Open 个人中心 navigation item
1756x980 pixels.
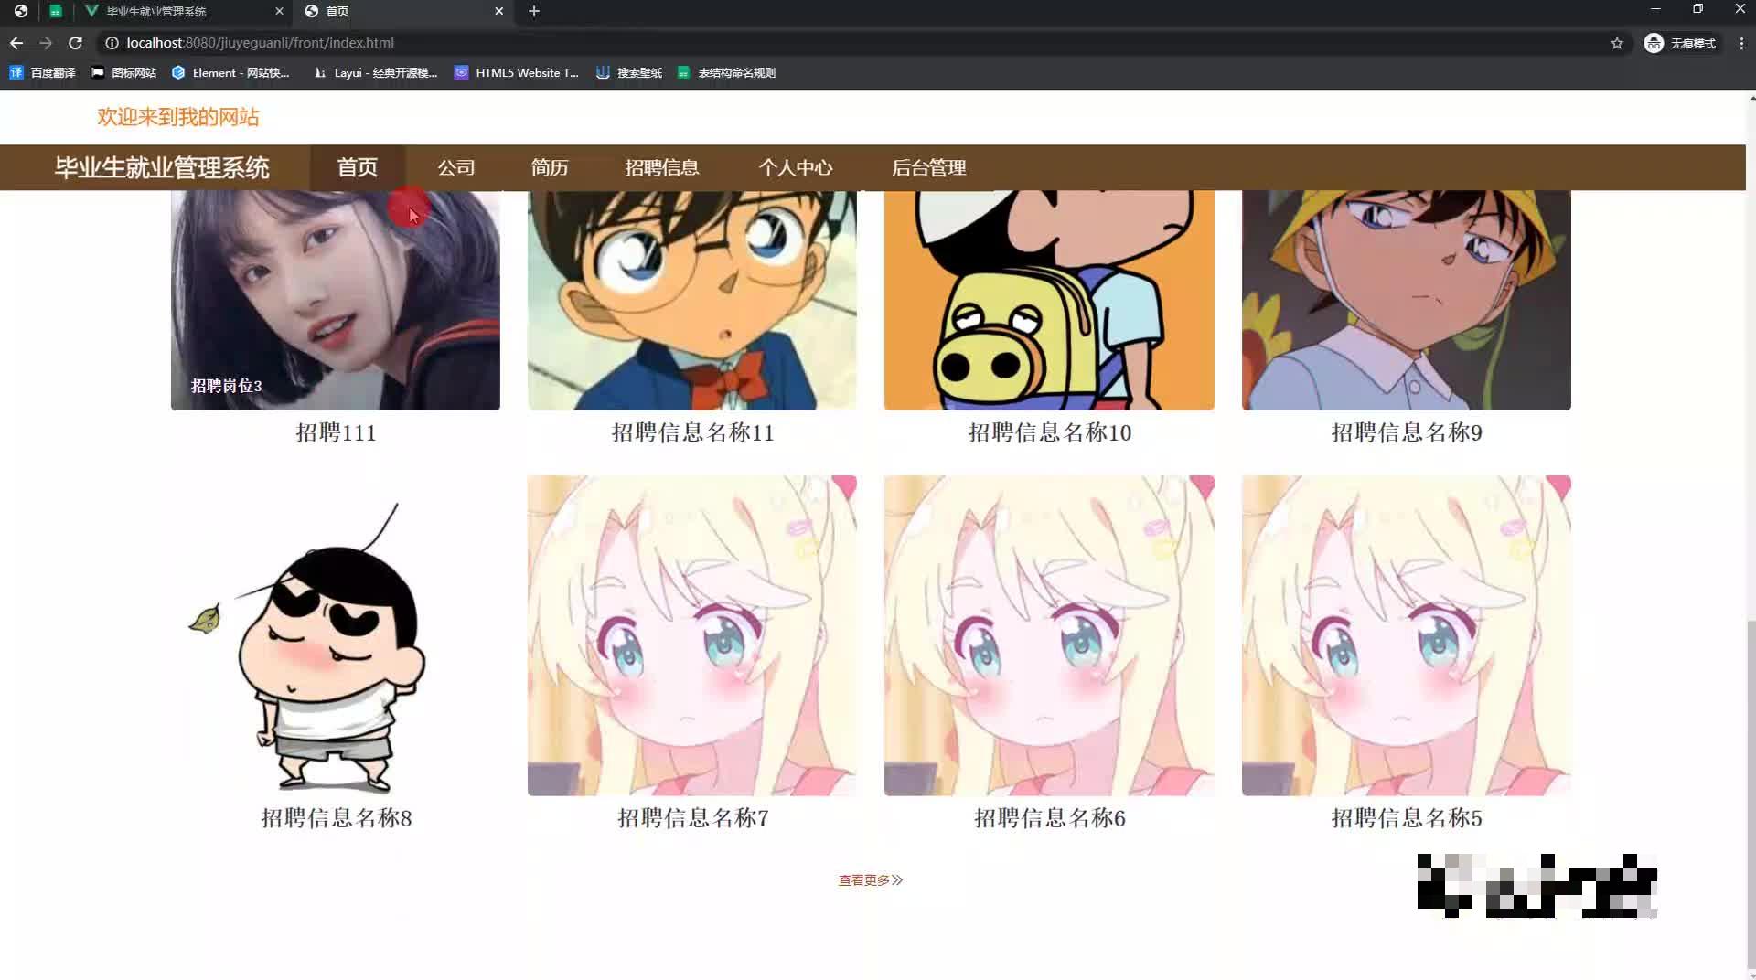coord(796,167)
